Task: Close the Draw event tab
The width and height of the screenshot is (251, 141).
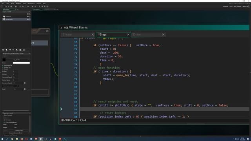Action: pos(163,34)
